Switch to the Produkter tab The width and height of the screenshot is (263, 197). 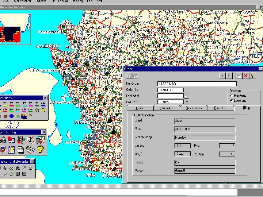pyautogui.click(x=220, y=108)
